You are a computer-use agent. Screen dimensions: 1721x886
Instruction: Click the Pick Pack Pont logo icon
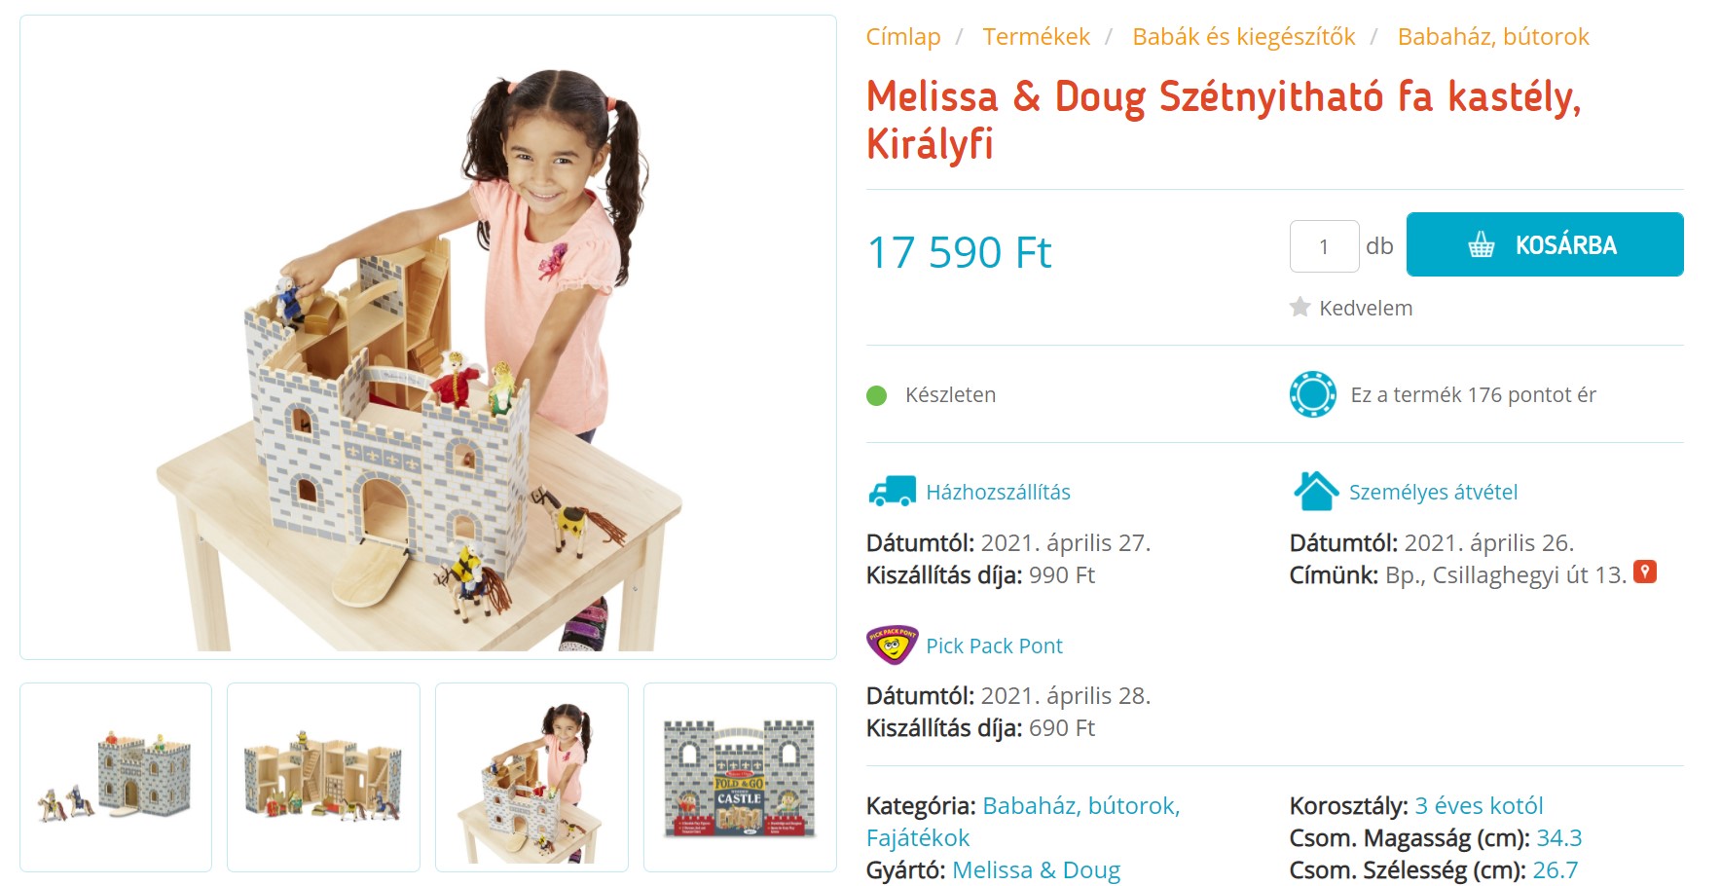(892, 645)
